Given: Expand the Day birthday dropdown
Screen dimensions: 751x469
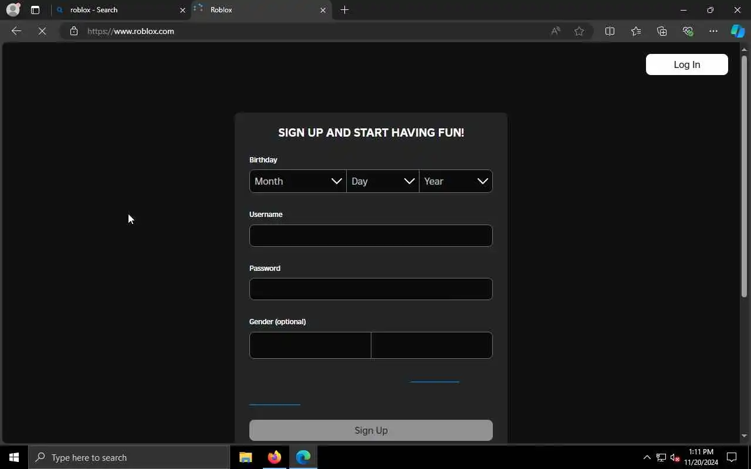Looking at the screenshot, I should tap(383, 181).
